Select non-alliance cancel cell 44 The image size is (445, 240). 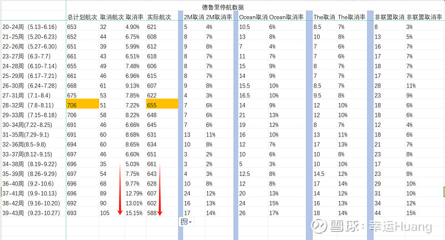(x=378, y=213)
